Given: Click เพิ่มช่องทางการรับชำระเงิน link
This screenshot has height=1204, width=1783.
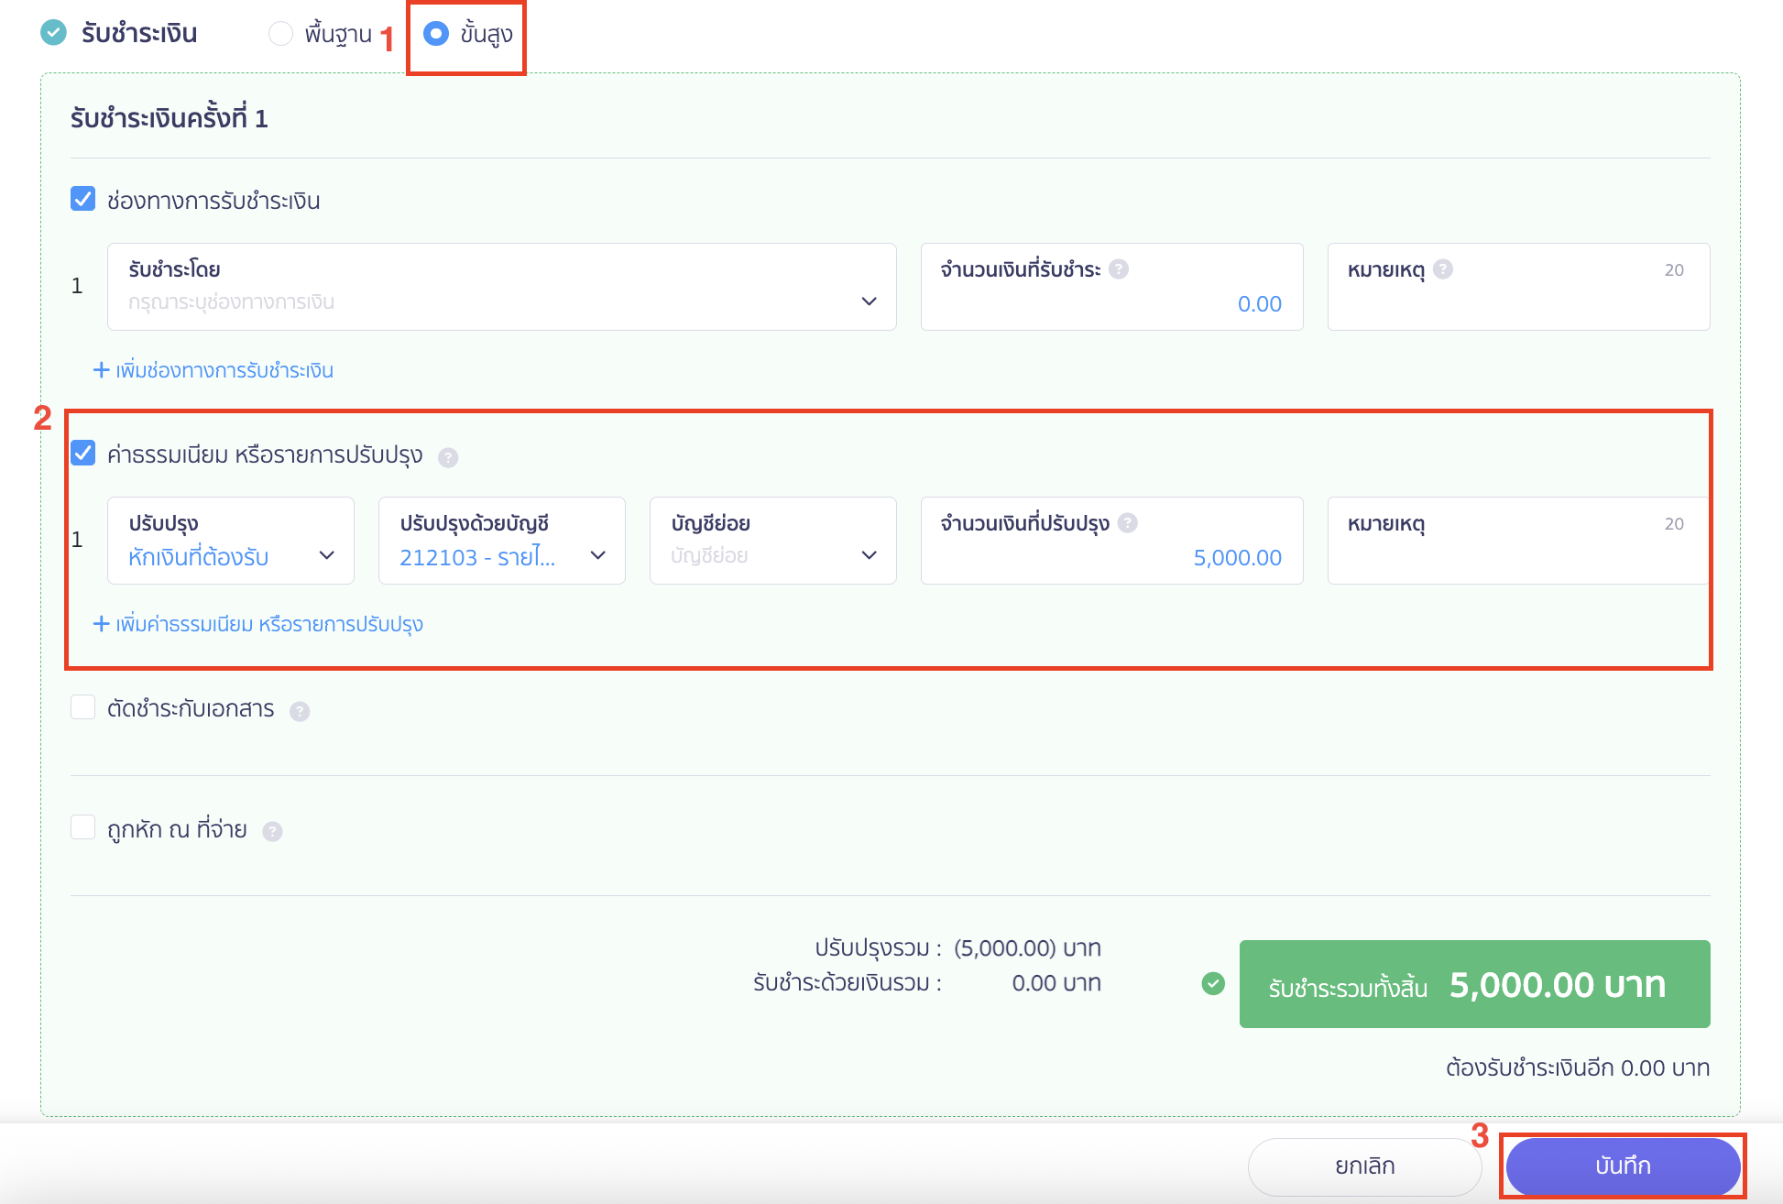Looking at the screenshot, I should (x=213, y=370).
